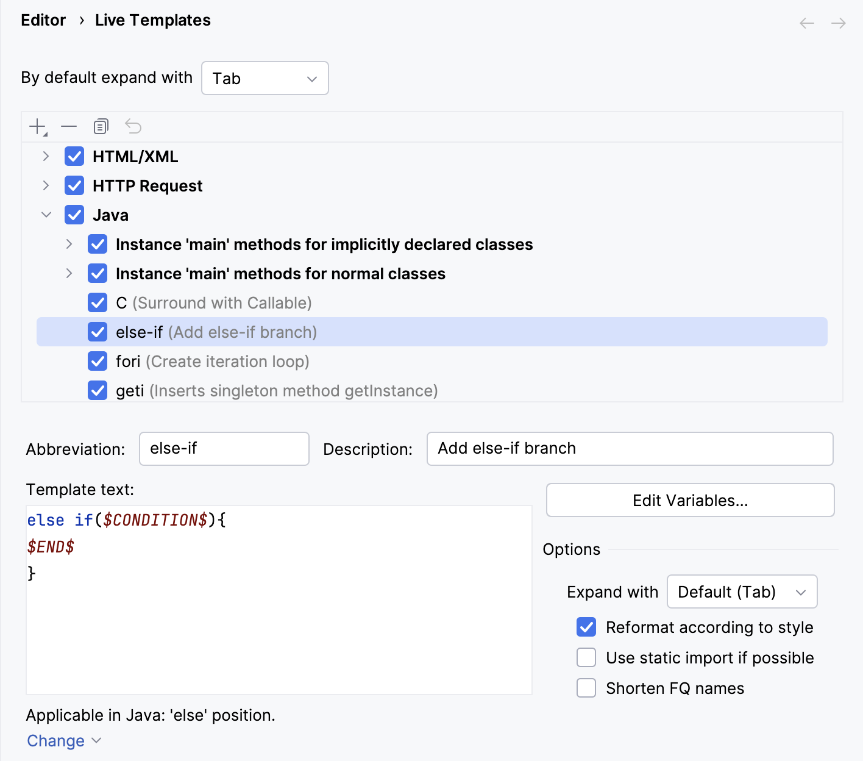Navigate forward in settings history

coord(838,23)
